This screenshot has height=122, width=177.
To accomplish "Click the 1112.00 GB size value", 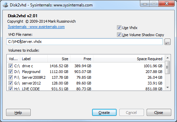I will click(59, 72).
